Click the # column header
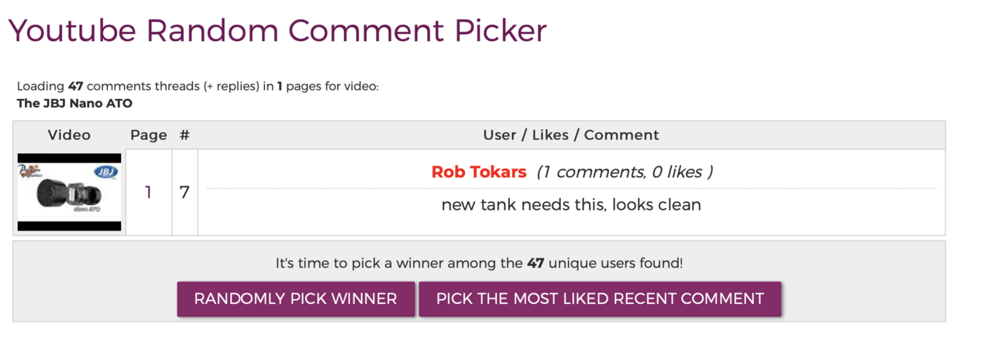This screenshot has width=992, height=362. tap(184, 135)
